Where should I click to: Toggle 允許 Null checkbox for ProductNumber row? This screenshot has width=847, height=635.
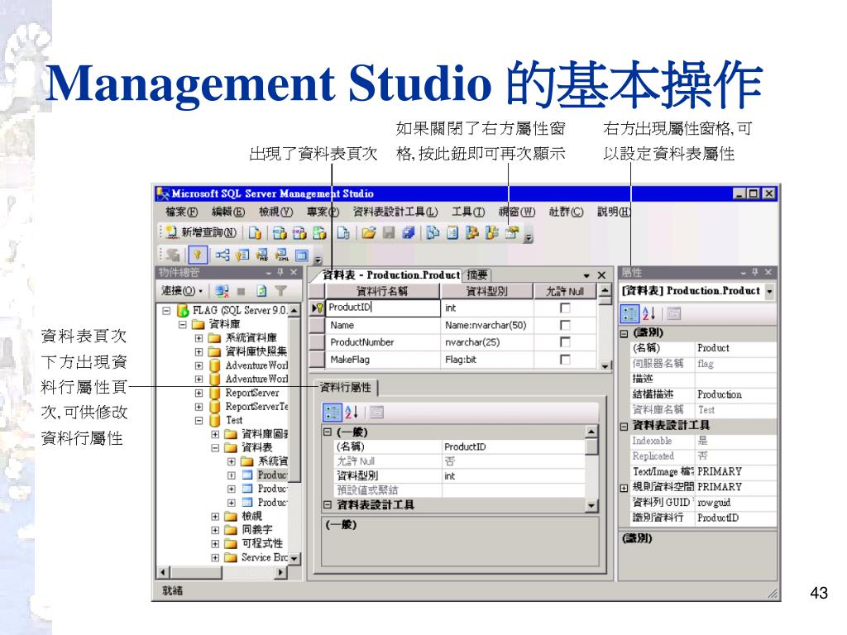pos(565,341)
